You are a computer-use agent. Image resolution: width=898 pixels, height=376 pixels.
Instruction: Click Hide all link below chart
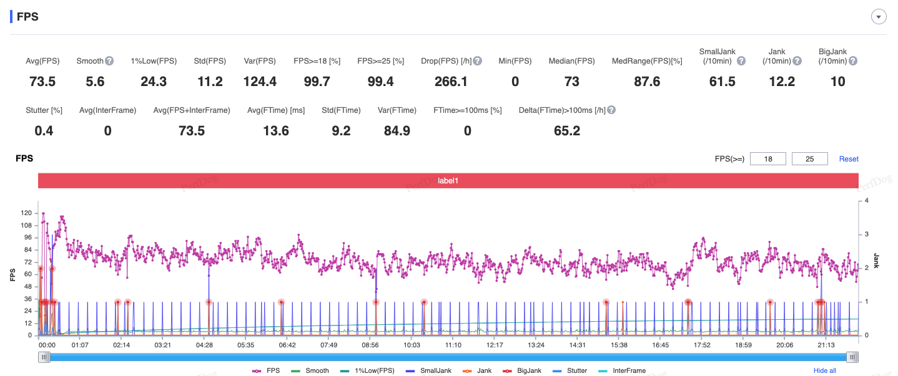(824, 370)
